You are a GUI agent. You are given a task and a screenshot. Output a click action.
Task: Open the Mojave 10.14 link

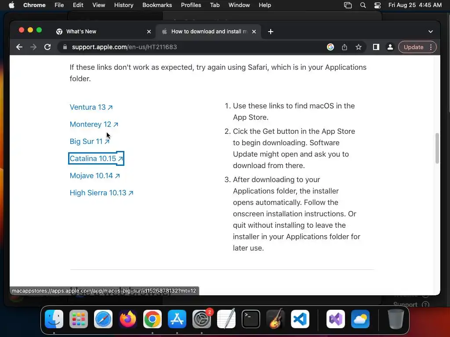tap(95, 176)
